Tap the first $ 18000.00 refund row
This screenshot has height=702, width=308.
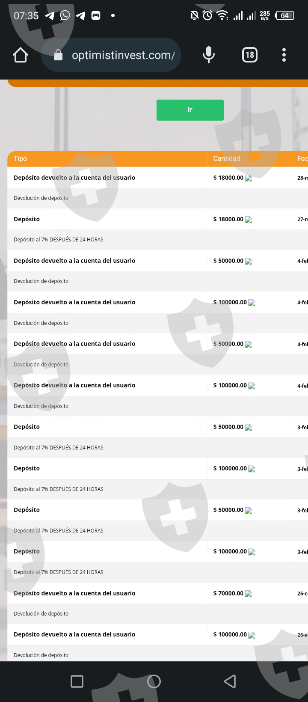[74, 178]
